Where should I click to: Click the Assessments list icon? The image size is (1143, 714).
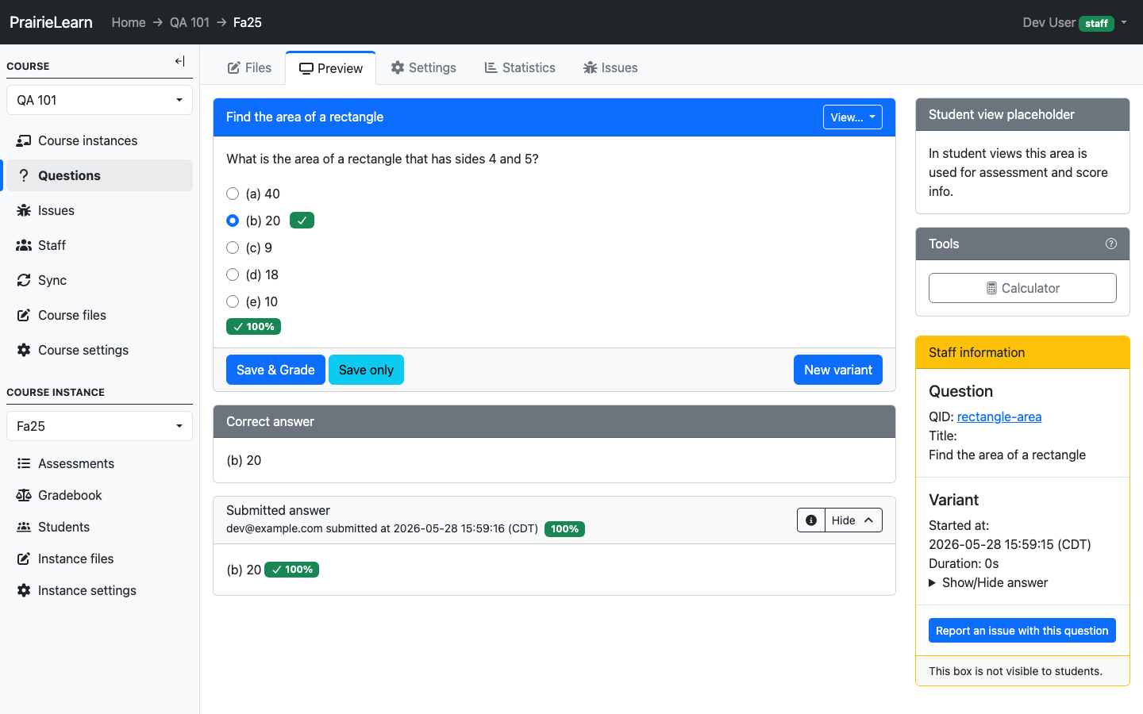click(x=24, y=463)
